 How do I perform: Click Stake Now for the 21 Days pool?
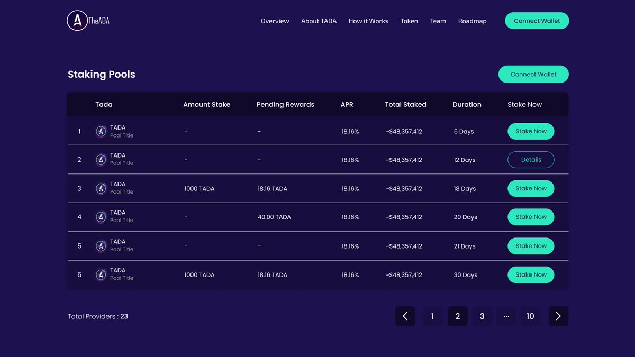click(x=531, y=246)
